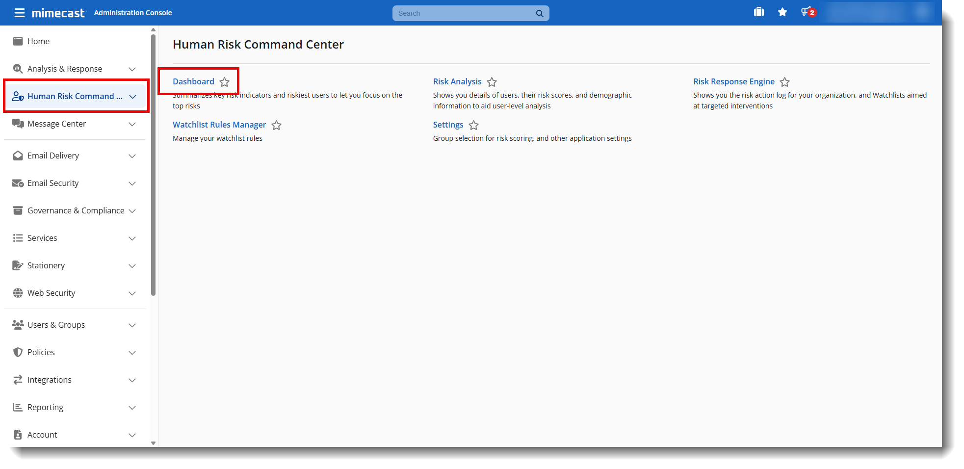
Task: Select Governance & Compliance menu item
Action: tap(76, 210)
